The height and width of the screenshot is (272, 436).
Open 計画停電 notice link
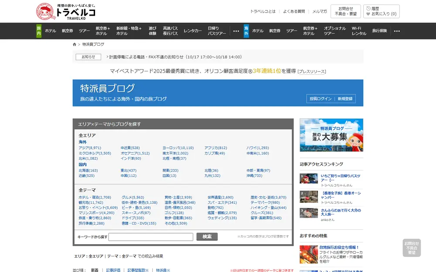click(175, 57)
